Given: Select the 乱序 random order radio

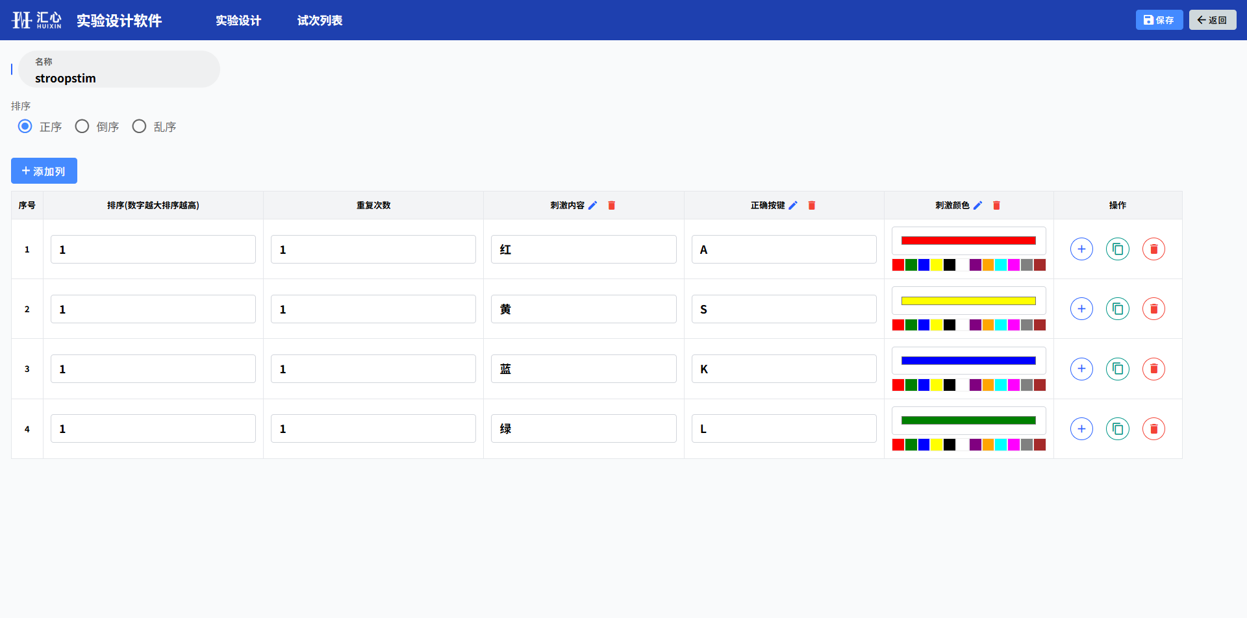Looking at the screenshot, I should [x=140, y=127].
